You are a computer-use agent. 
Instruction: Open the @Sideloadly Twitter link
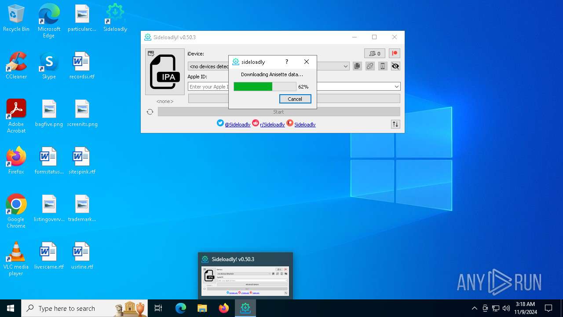[238, 125]
